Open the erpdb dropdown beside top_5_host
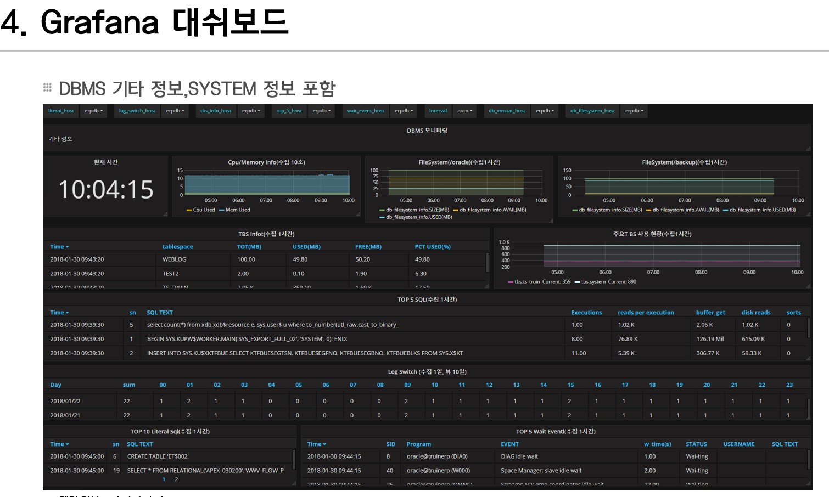 (322, 111)
